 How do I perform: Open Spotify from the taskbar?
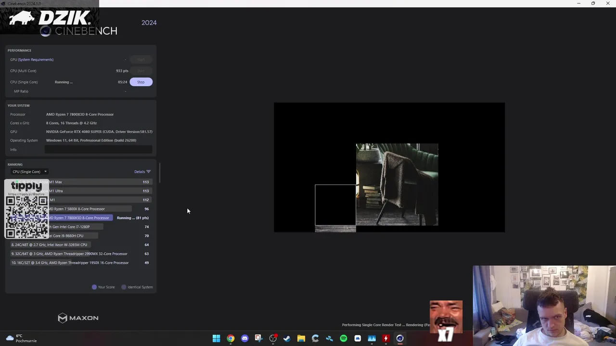click(x=343, y=338)
